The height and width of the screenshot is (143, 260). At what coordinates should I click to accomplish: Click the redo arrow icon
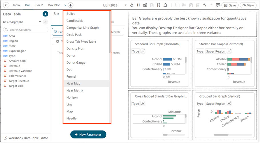pyautogui.click(x=211, y=5)
